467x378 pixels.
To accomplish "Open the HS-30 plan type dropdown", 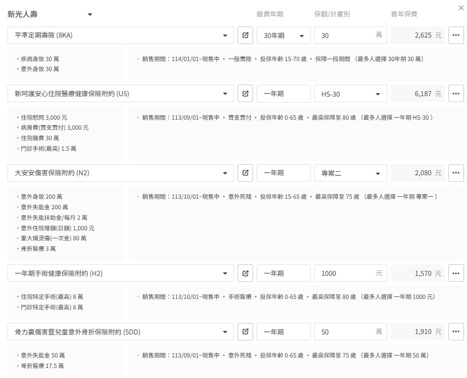I will 350,94.
